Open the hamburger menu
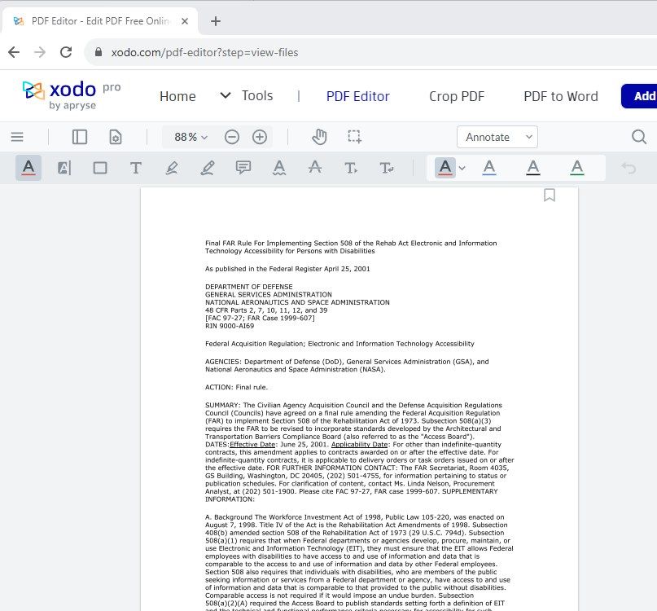 coord(17,137)
